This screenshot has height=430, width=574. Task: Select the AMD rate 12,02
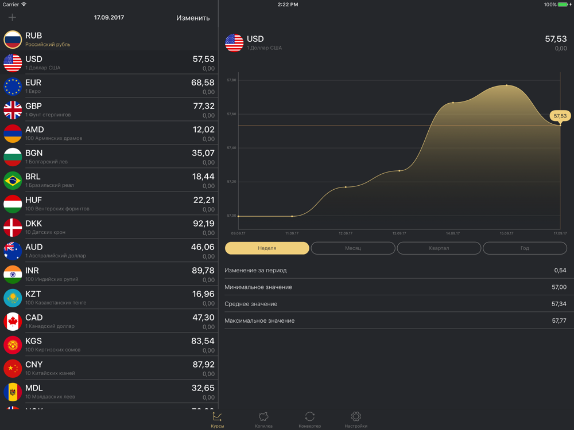(204, 130)
